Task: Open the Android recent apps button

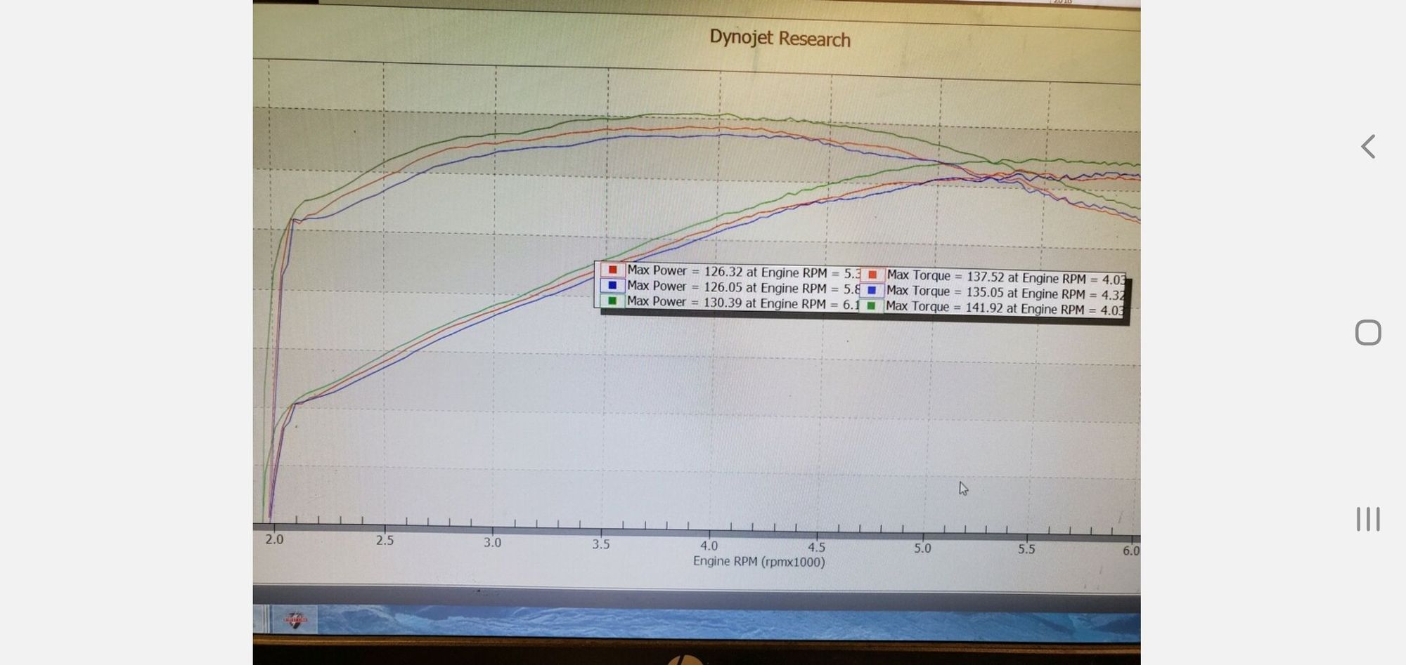Action: [x=1367, y=519]
